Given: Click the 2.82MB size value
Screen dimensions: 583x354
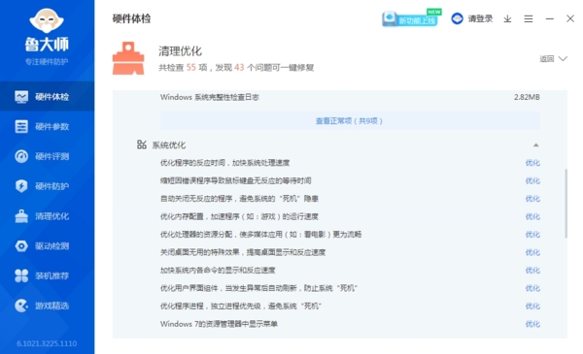Looking at the screenshot, I should (x=527, y=97).
